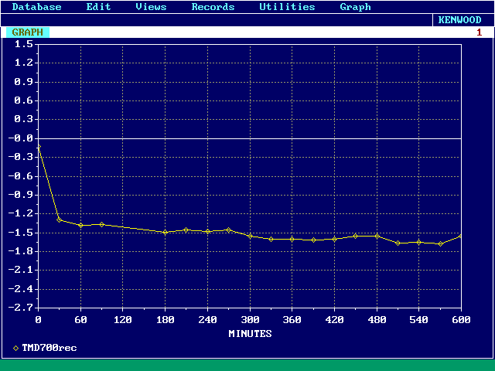
Task: Select the TMD700rec legend diamond marker
Action: coord(15,349)
